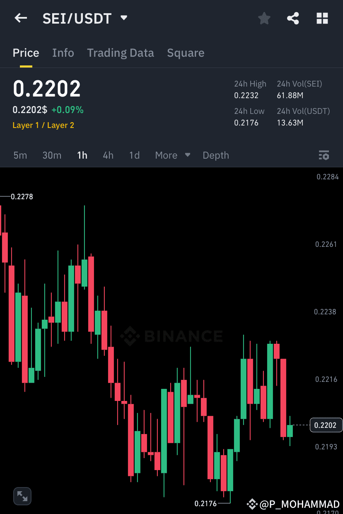Image resolution: width=343 pixels, height=514 pixels.
Task: Open chart settings via the indicator icon
Action: [324, 155]
